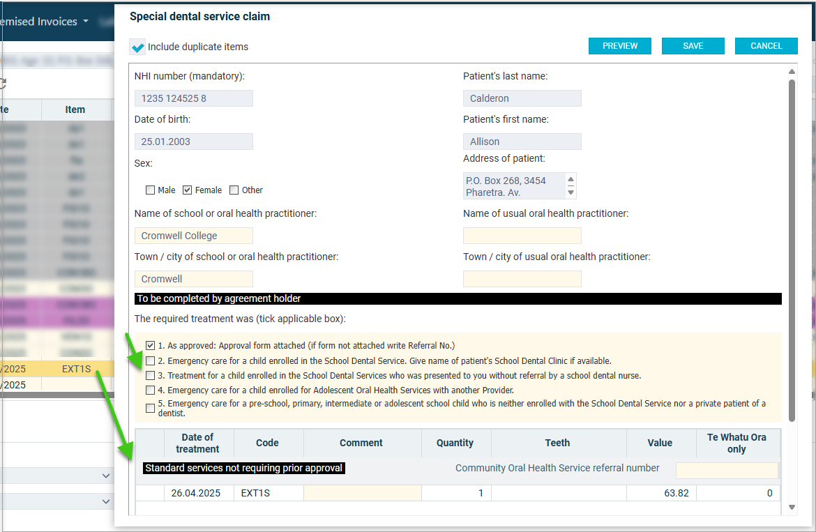This screenshot has width=816, height=532.
Task: Tick the Other sex checkbox
Action: (234, 190)
